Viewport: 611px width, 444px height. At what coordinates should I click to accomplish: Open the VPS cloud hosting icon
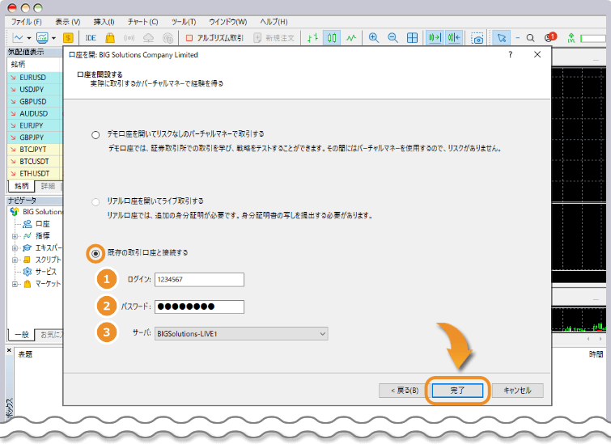[x=148, y=38]
